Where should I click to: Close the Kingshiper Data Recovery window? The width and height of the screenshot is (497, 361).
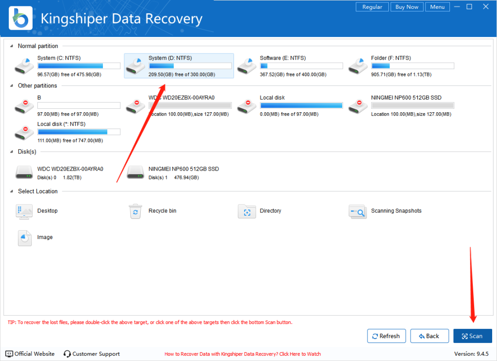click(x=485, y=7)
